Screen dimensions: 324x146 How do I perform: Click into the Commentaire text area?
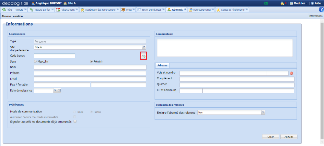click(225, 48)
